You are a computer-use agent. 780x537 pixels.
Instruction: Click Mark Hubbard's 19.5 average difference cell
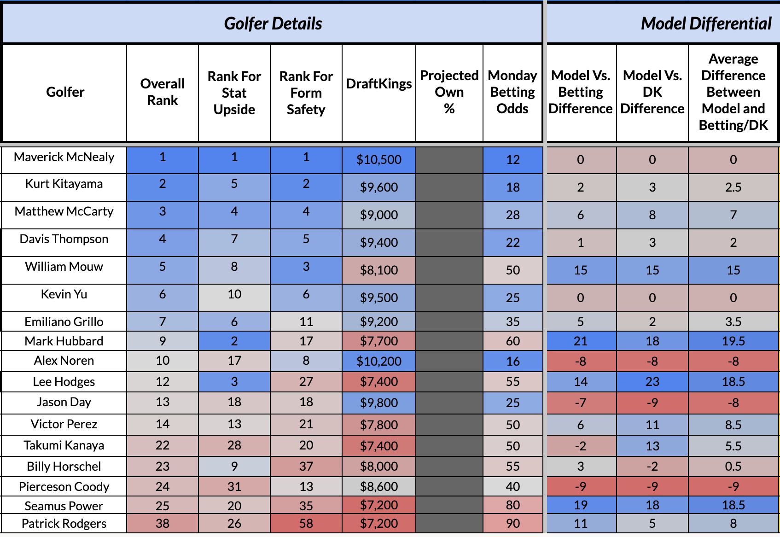coord(733,341)
